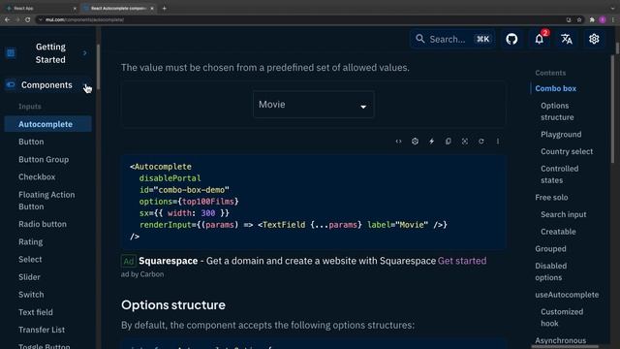The image size is (620, 349).
Task: Jump to Options structure in contents
Action: (x=557, y=111)
